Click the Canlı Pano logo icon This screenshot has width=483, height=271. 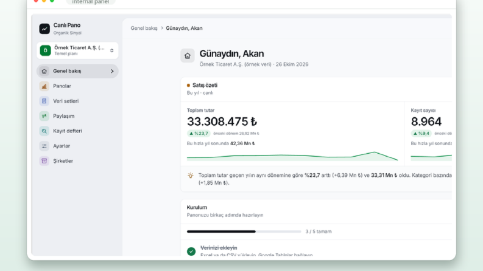point(44,29)
